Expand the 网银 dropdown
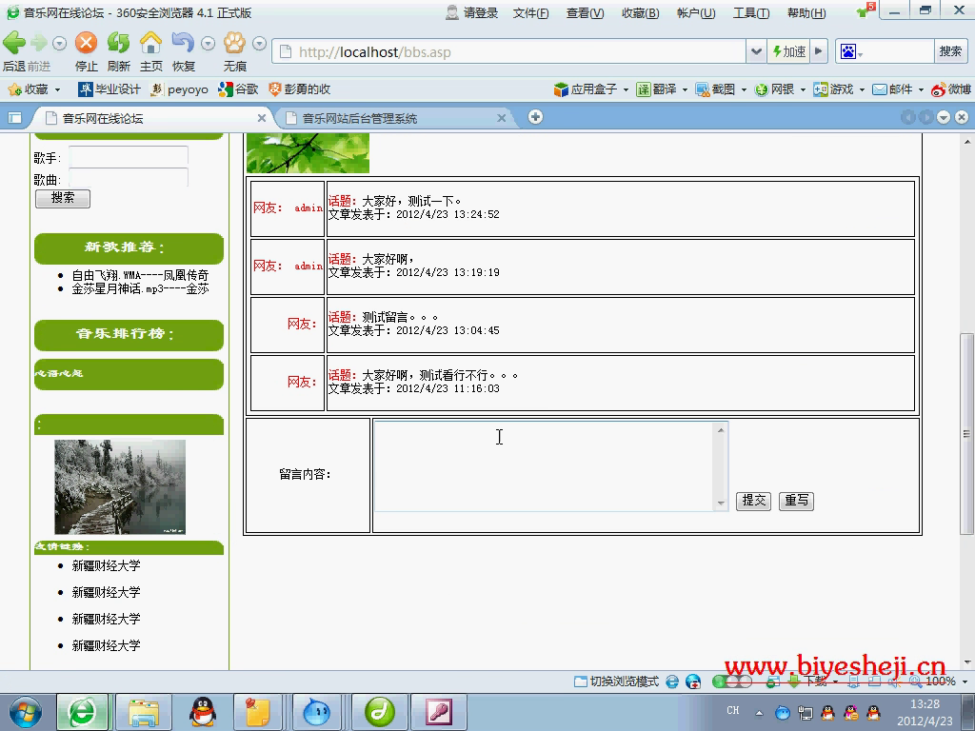The image size is (975, 731). [x=802, y=90]
